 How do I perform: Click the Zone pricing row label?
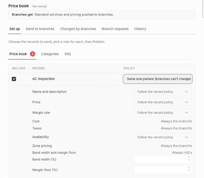click(42, 146)
